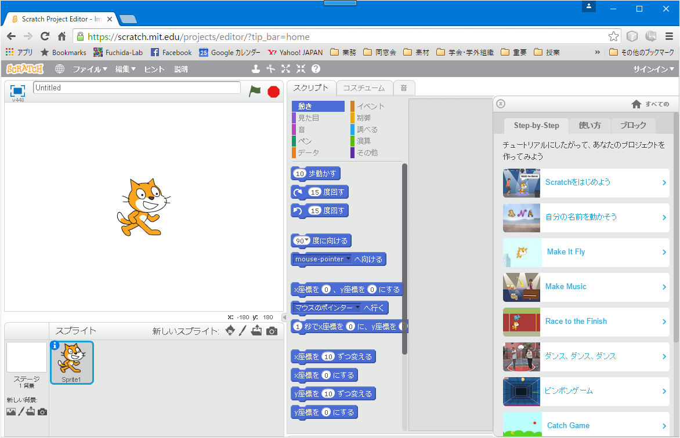Image resolution: width=680 pixels, height=438 pixels.
Task: Open the language globe menu
Action: click(x=60, y=69)
